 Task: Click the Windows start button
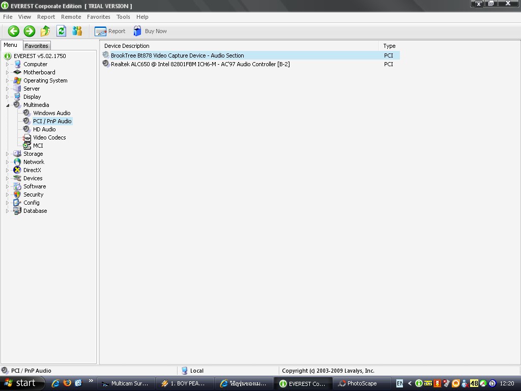(21, 383)
